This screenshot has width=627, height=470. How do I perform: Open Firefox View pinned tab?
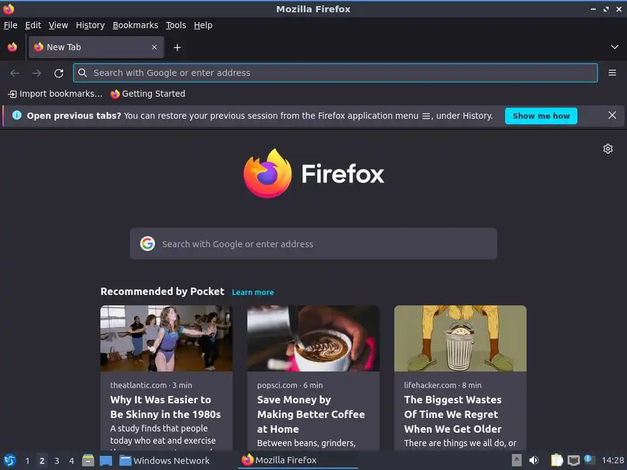coord(12,47)
